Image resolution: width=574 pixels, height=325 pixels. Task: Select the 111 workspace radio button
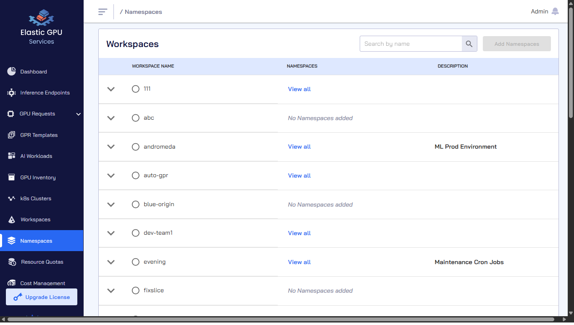(135, 89)
